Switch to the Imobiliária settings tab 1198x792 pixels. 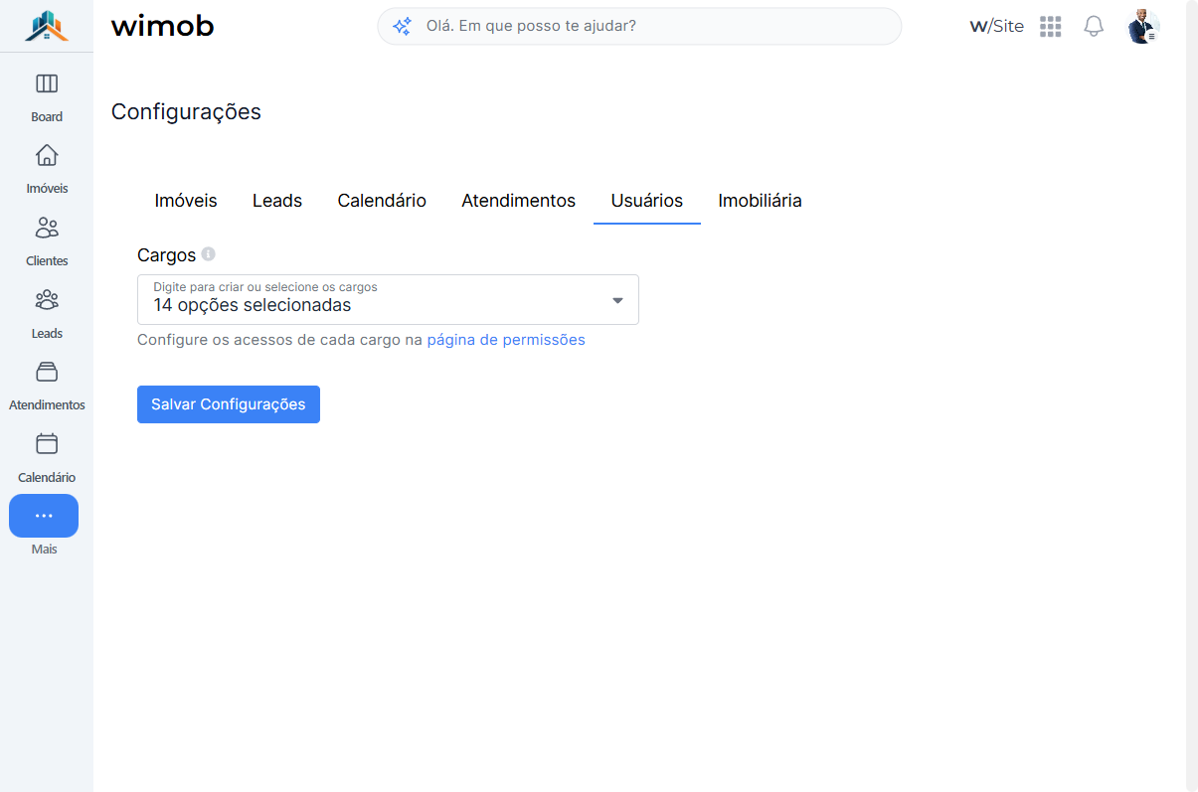click(761, 201)
